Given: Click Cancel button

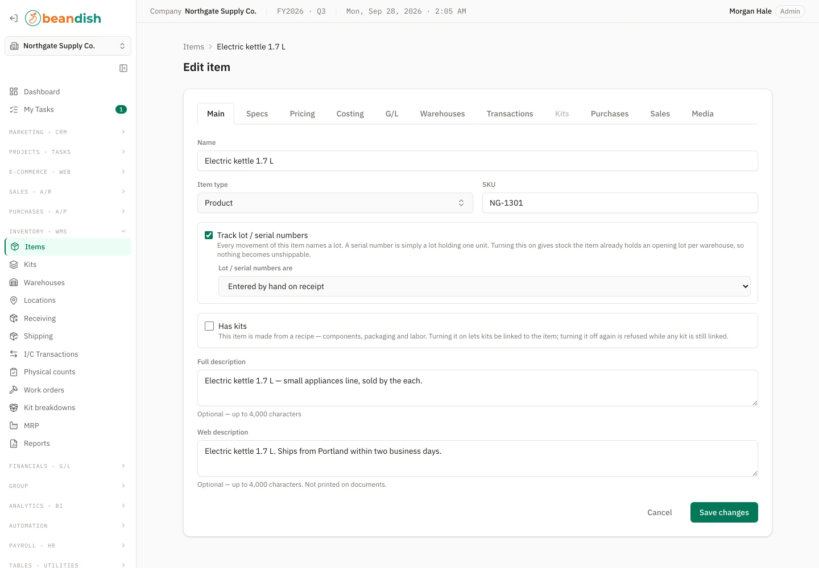Looking at the screenshot, I should [x=660, y=512].
